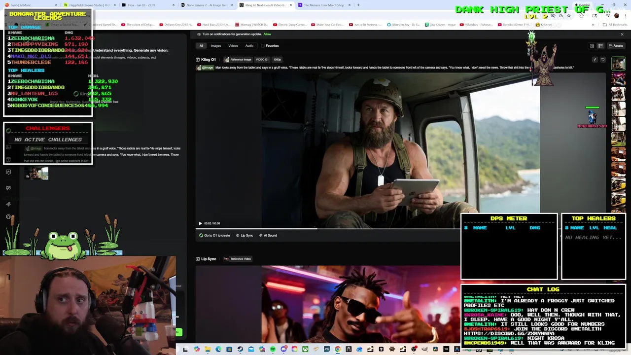Open the Hard Bass 2013 bookmark
The height and width of the screenshot is (355, 631).
coord(213,25)
